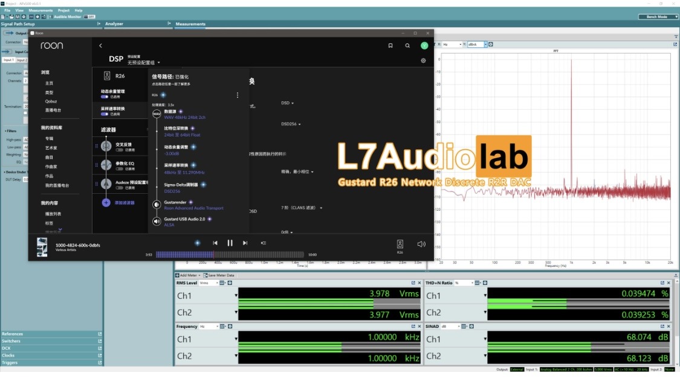Viewport: 680px width, 381px height.
Task: Open the DSD256 rate dropdown
Action: [x=291, y=124]
